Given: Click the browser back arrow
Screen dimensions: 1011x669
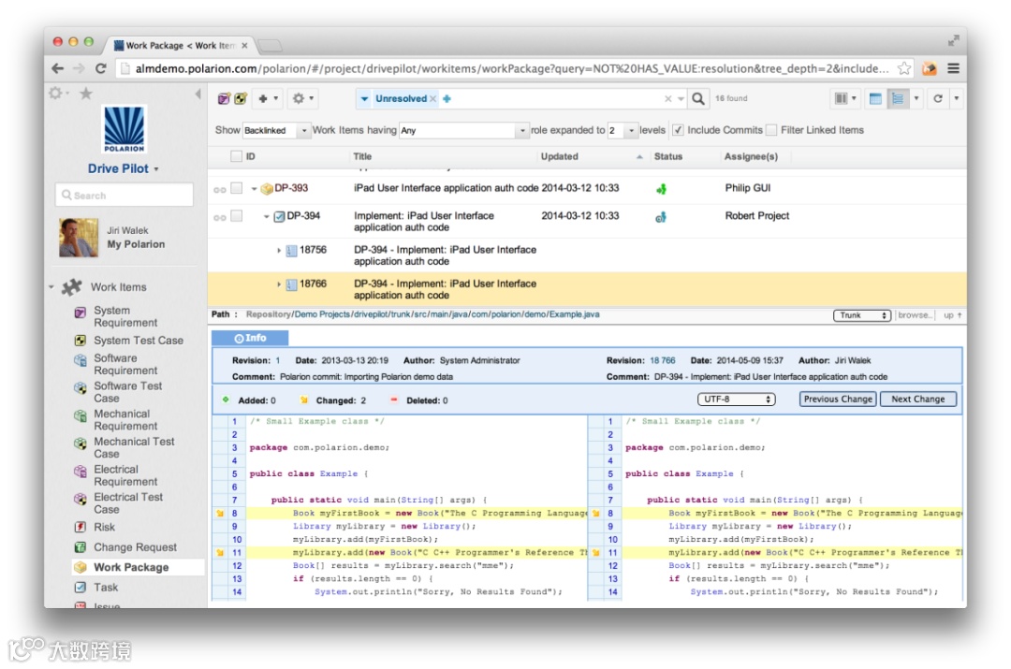Looking at the screenshot, I should click(58, 68).
